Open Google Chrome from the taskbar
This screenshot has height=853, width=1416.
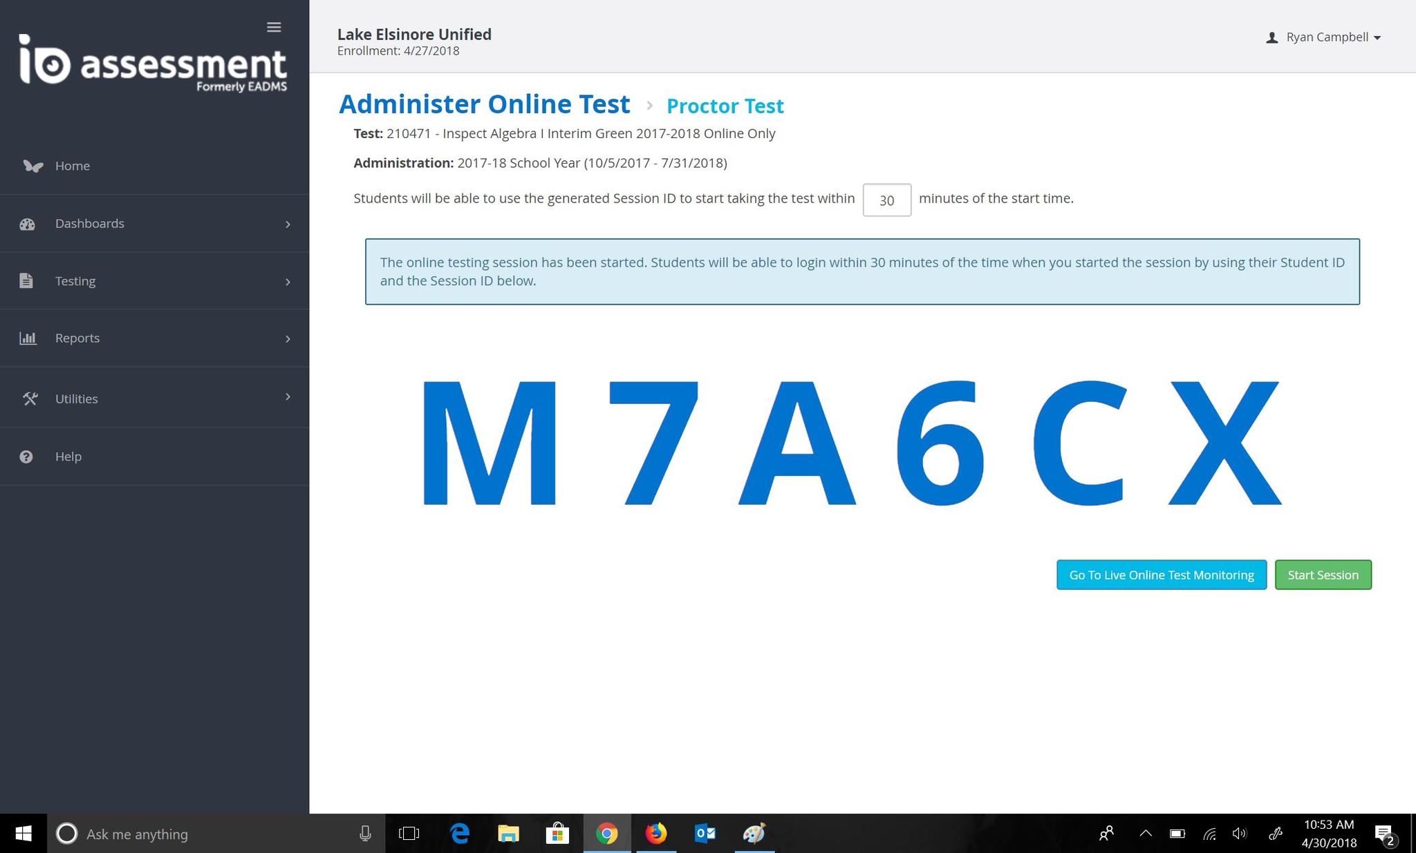[x=606, y=834]
